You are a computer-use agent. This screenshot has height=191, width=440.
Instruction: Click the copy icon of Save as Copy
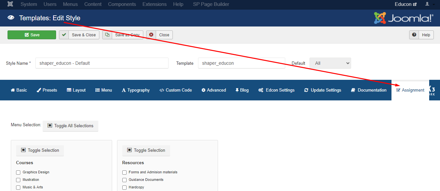pos(107,35)
